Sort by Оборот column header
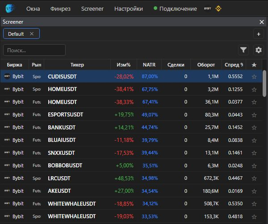 pos(206,65)
